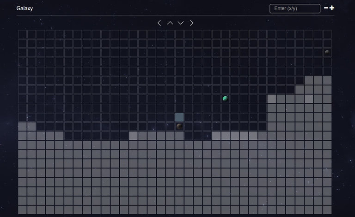This screenshot has height=217, width=355.
Task: Select the dark planet below the highlighted cell
Action: point(179,126)
